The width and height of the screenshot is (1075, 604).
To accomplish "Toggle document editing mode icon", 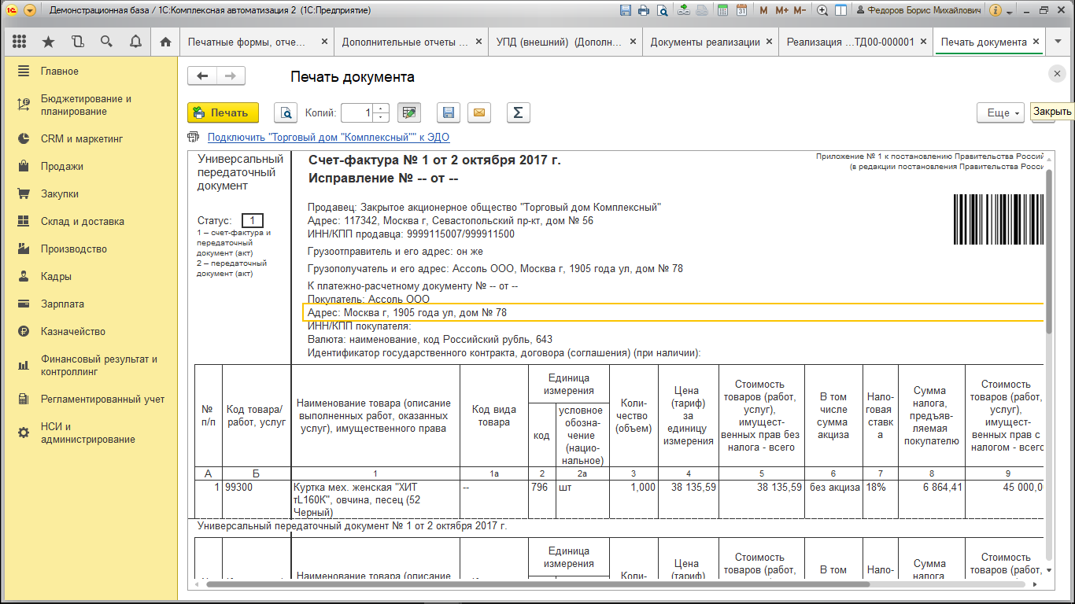I will pos(408,112).
